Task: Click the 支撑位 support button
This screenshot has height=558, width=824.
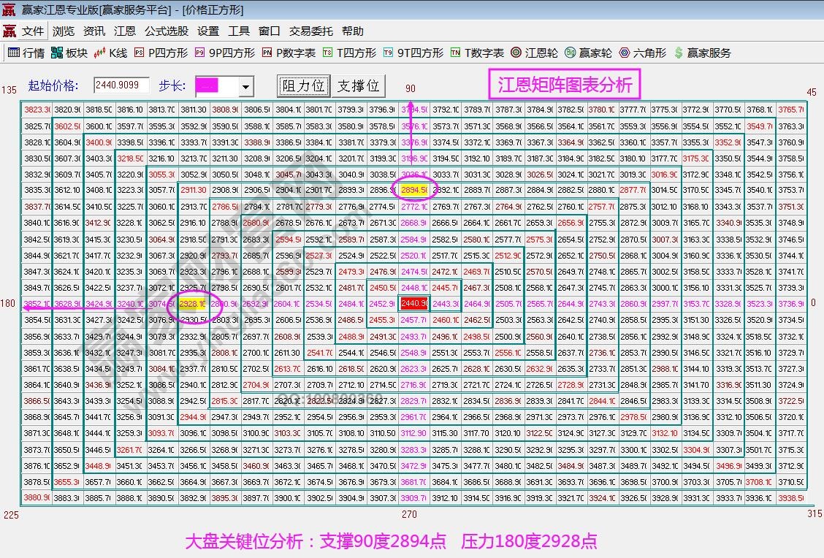Action: tap(358, 85)
